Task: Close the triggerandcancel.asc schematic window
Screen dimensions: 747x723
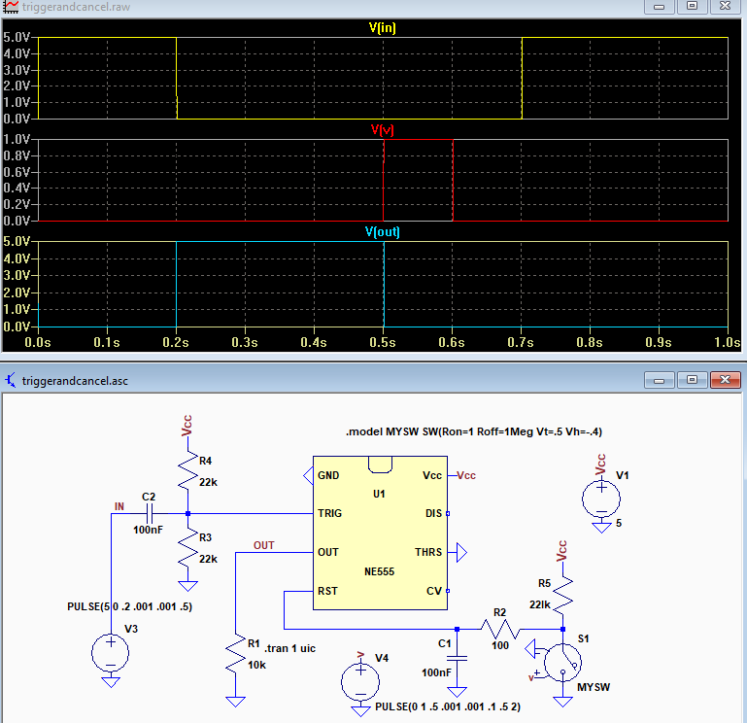Action: click(725, 380)
